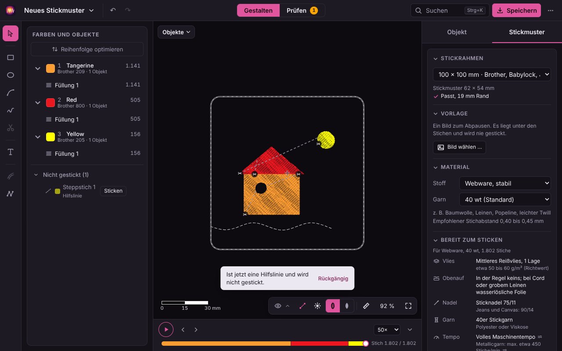Switch to the textured thread view
The width and height of the screenshot is (562, 351).
[x=333, y=306]
